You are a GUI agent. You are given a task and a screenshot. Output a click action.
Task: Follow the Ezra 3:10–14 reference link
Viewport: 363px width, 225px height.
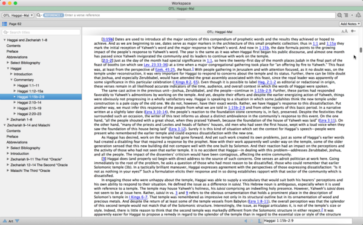pos(155,112)
